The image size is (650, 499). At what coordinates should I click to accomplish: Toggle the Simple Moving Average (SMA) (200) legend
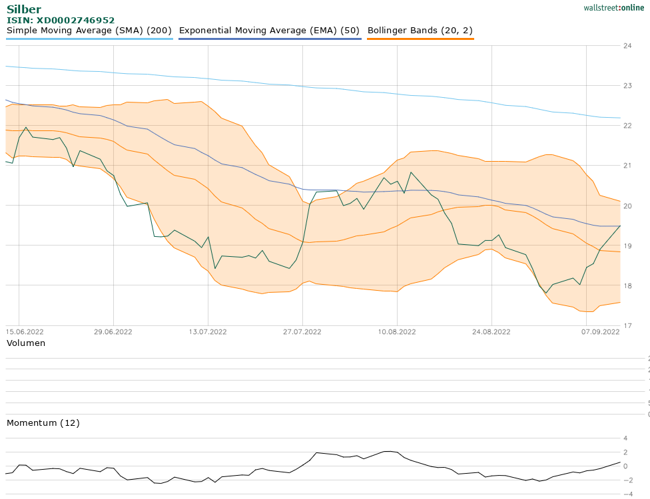coord(89,31)
